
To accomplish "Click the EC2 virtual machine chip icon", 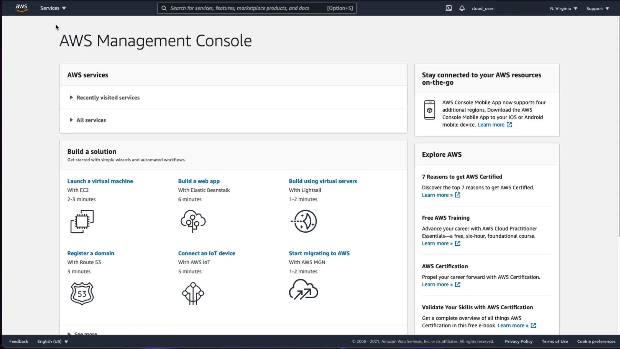I will pyautogui.click(x=82, y=221).
